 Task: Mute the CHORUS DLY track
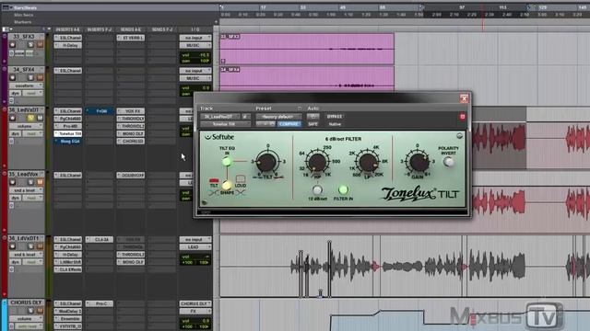click(x=40, y=311)
